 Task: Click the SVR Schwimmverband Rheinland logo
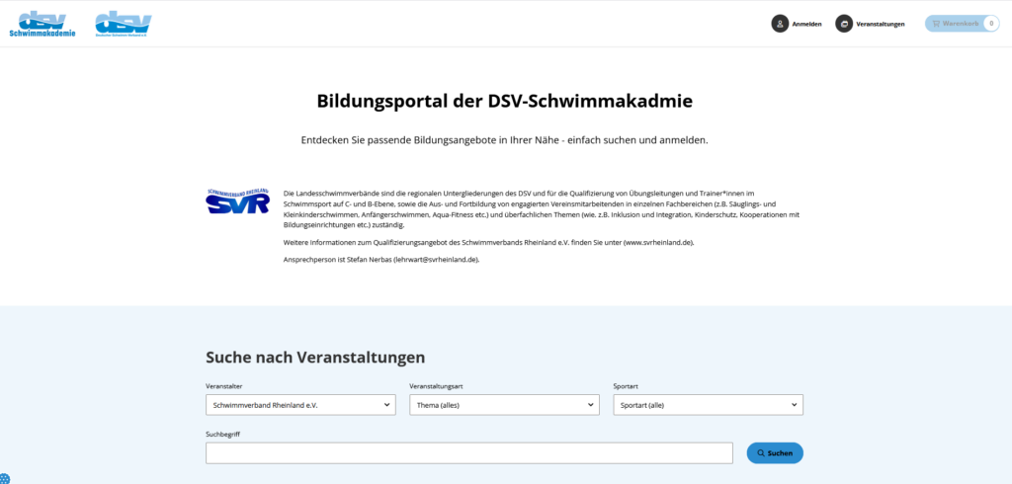pos(237,202)
